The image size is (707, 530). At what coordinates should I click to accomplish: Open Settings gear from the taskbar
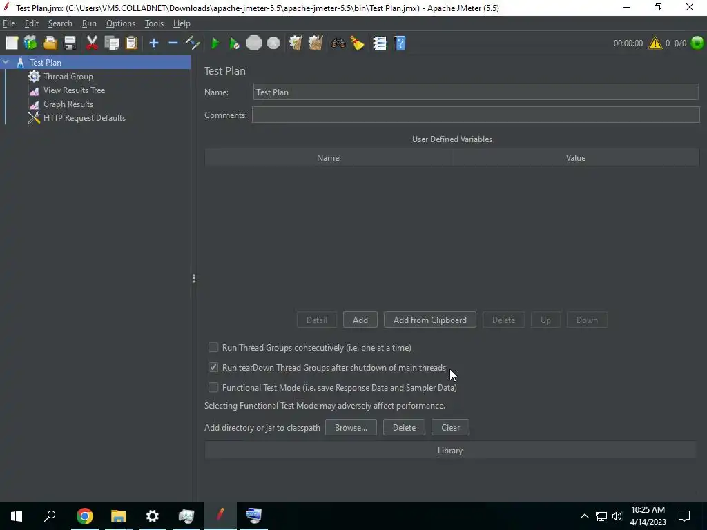pyautogui.click(x=153, y=516)
